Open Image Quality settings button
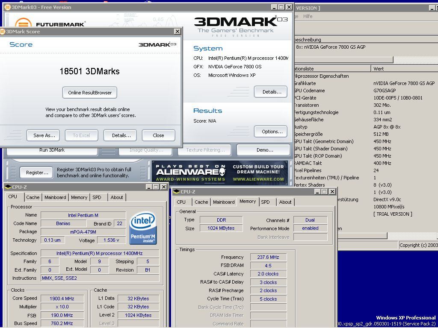The height and width of the screenshot is (328, 438). click(145, 150)
